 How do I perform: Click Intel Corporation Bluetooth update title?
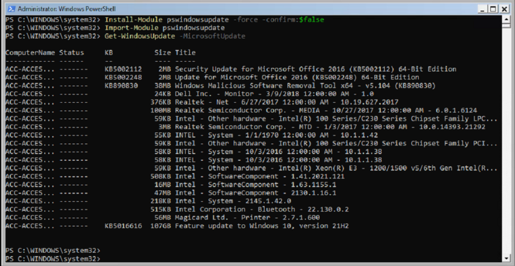coord(262,209)
